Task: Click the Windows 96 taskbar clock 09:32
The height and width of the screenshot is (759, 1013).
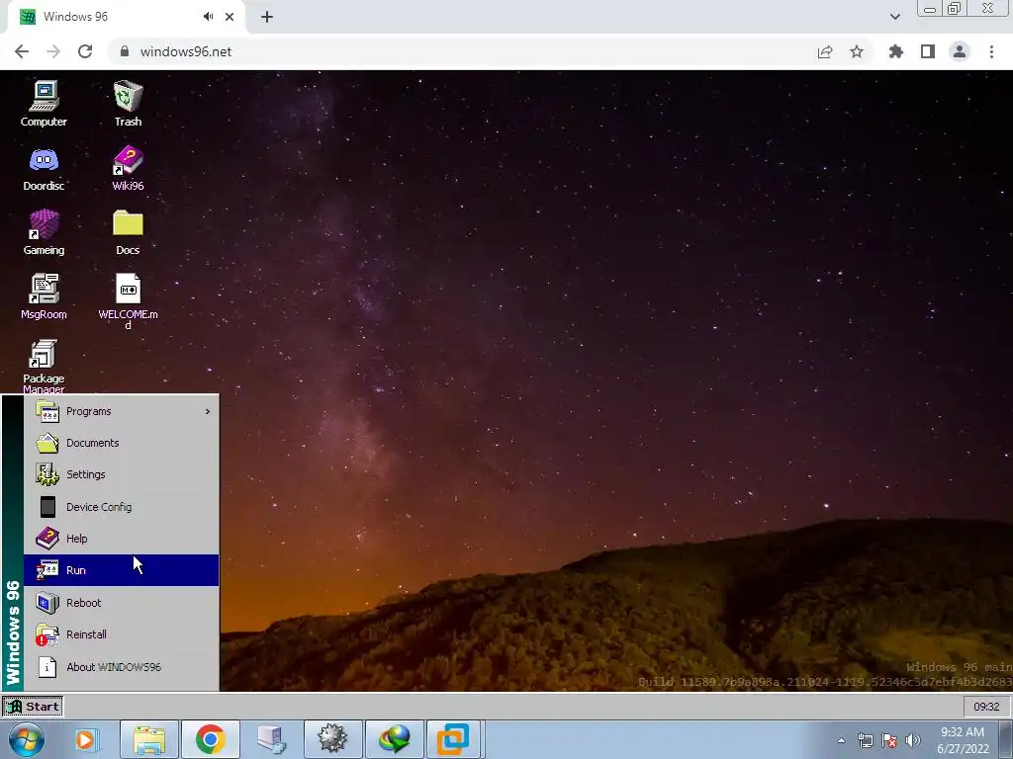Action: click(986, 707)
